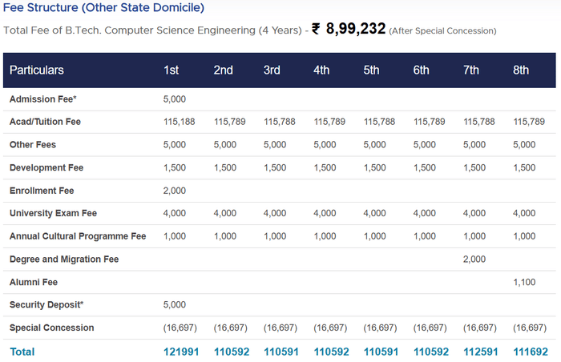Click the Enrollment Fee row label

tap(42, 191)
